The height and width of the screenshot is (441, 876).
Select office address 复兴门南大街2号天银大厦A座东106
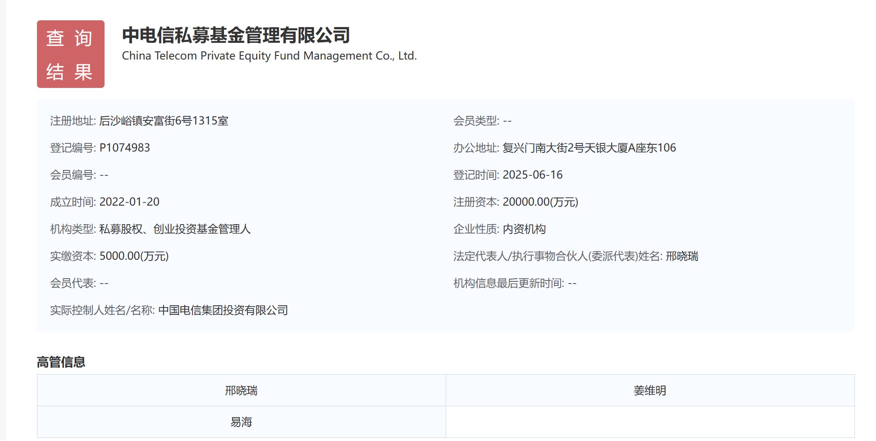(x=589, y=148)
